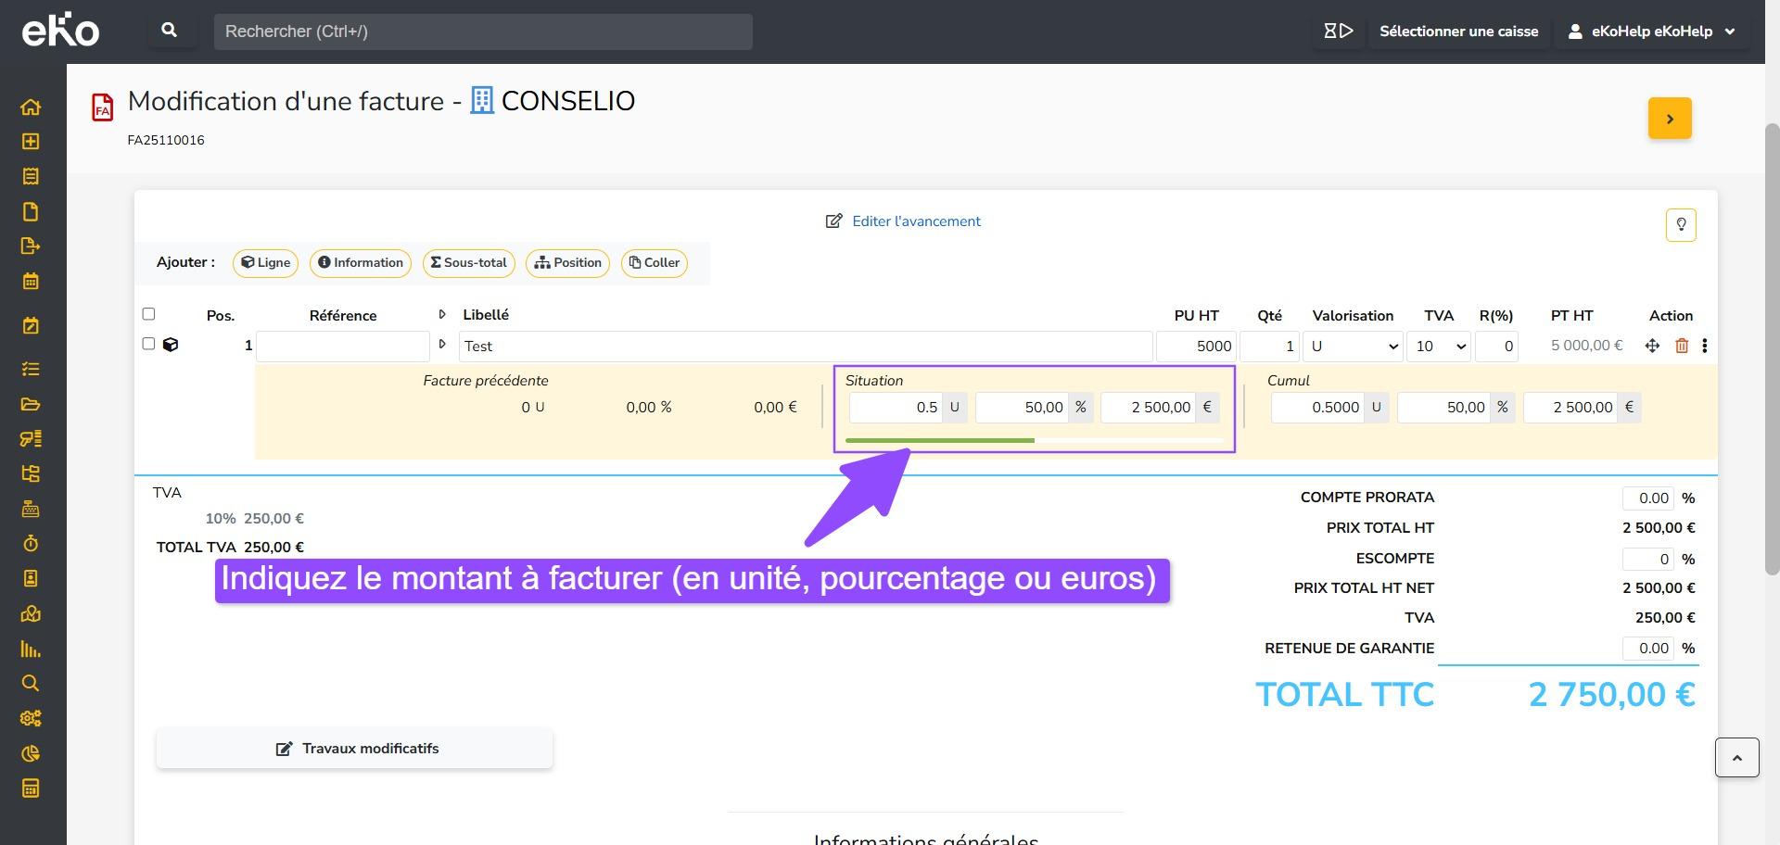This screenshot has width=1780, height=845.
Task: Click the green Situation progress bar
Action: click(940, 440)
